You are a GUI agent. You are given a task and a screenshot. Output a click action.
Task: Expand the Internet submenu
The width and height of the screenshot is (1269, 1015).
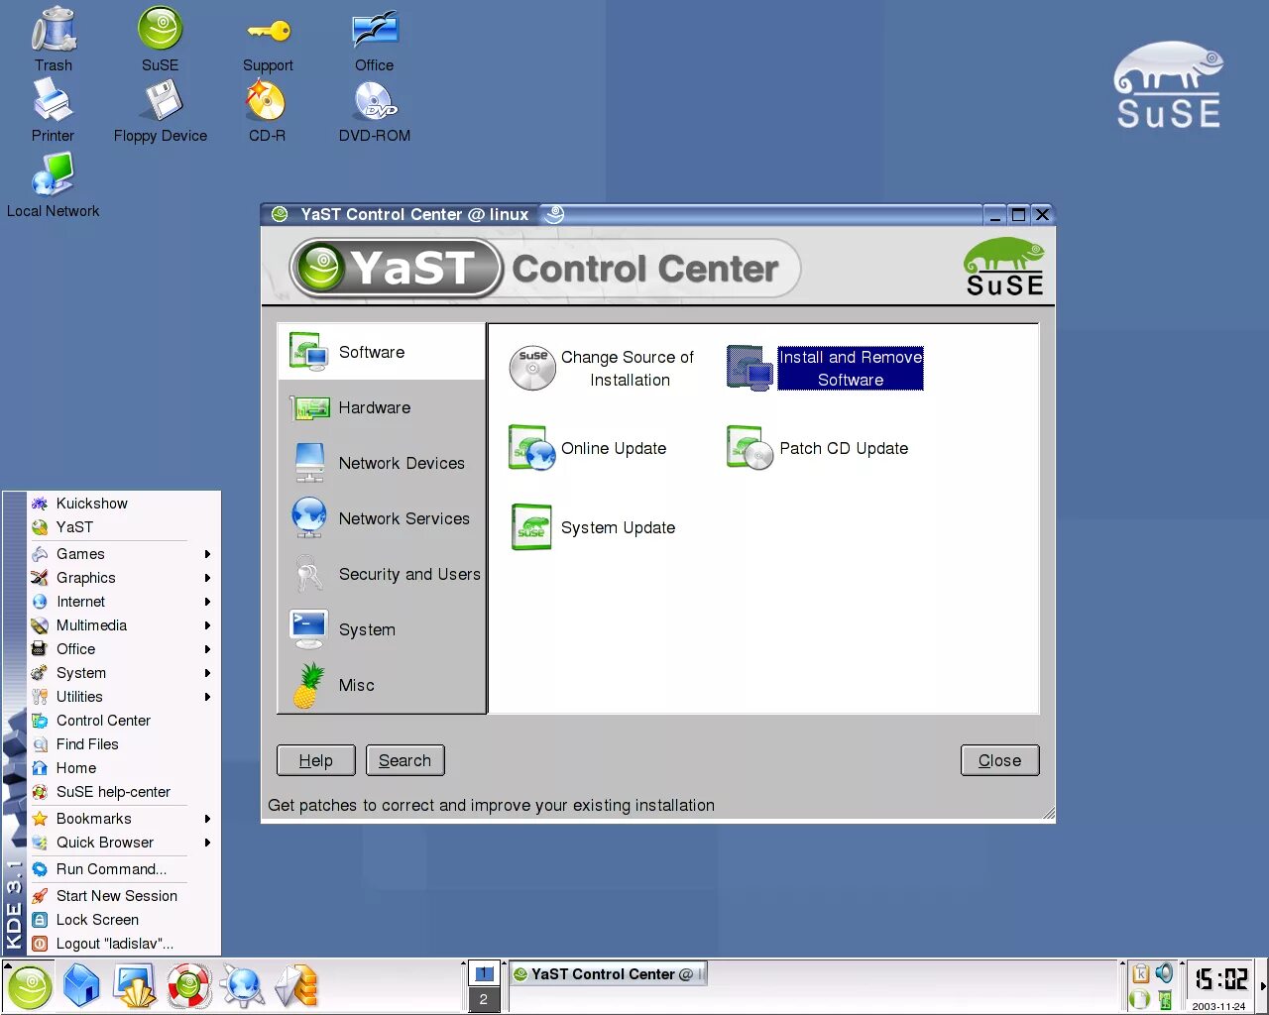123,602
